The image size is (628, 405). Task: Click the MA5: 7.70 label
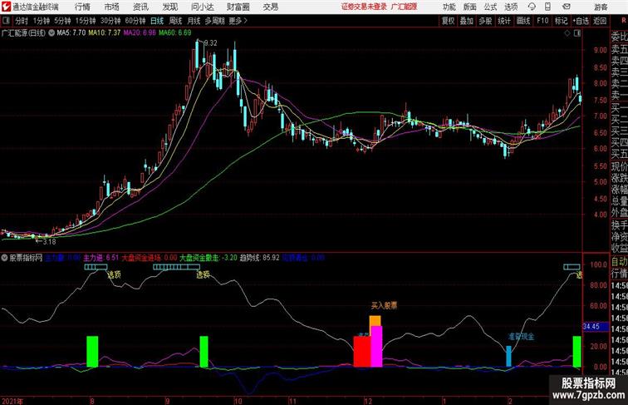pyautogui.click(x=71, y=33)
